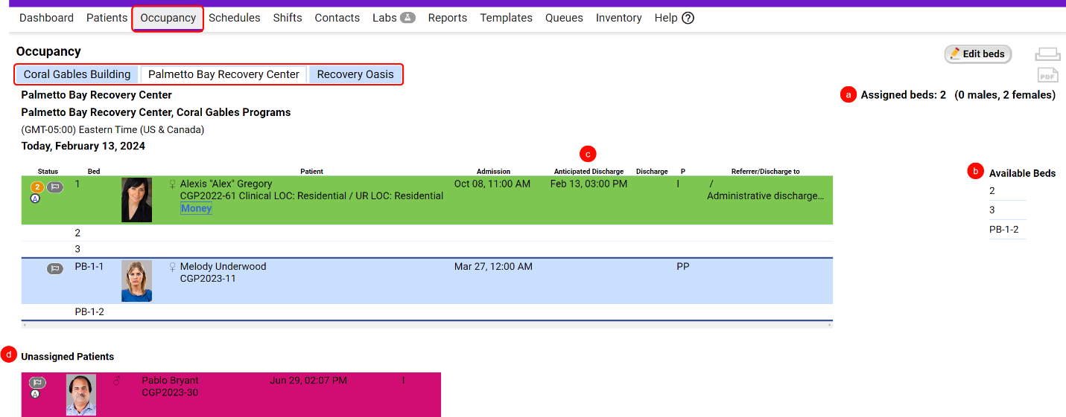Click patient name Melody Underwood
Viewport: 1066px width, 417px height.
click(223, 267)
